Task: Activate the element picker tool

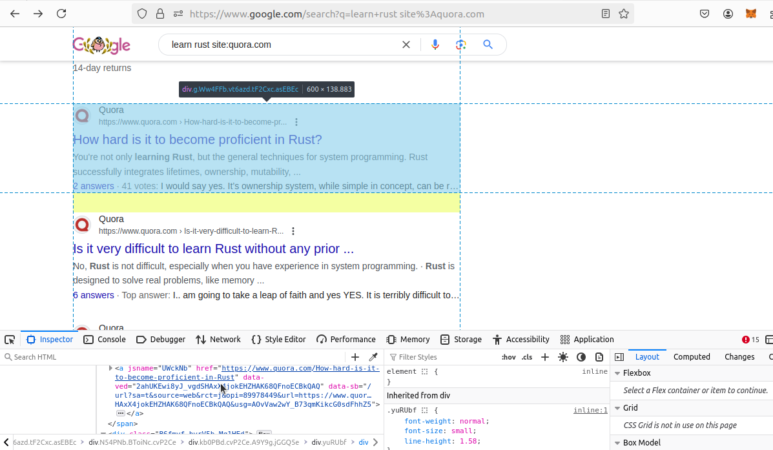Action: 10,340
